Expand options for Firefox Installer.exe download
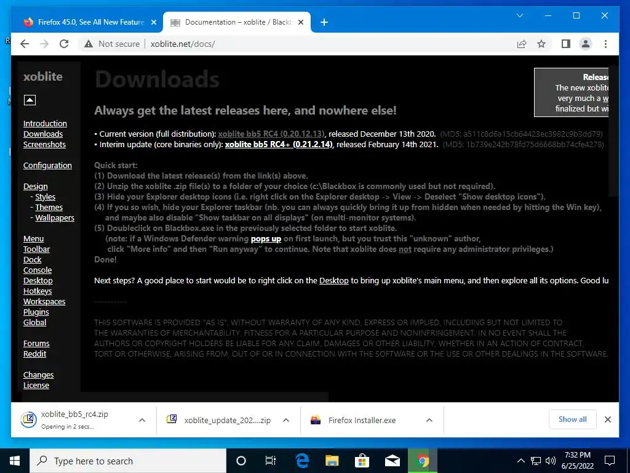Image resolution: width=630 pixels, height=473 pixels. point(429,420)
